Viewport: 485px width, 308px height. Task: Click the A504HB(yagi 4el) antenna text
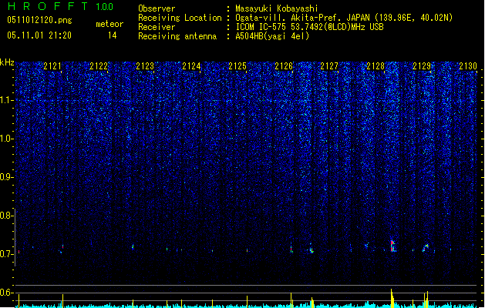[x=272, y=36]
